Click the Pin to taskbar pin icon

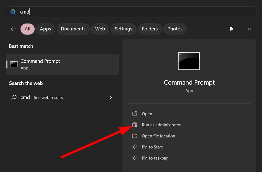[135, 158]
